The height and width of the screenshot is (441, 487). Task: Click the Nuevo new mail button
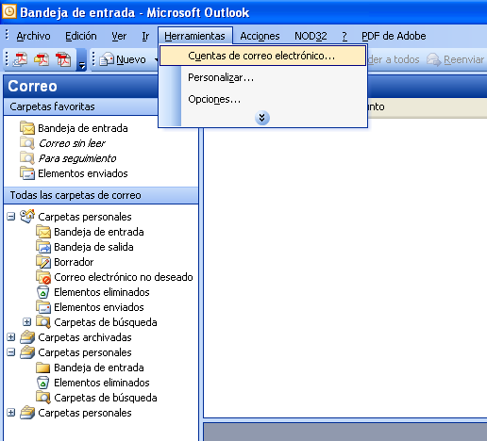[123, 59]
